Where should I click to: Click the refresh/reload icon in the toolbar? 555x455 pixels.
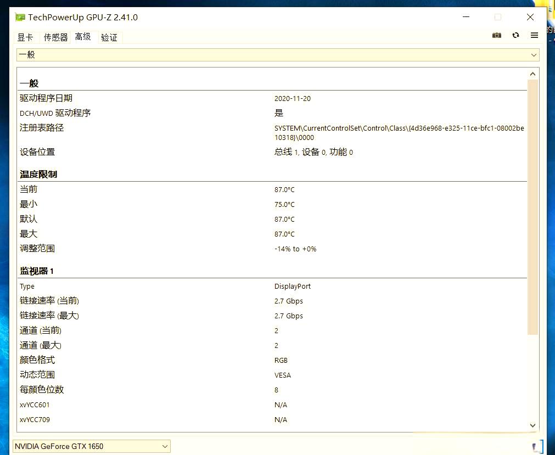pyautogui.click(x=515, y=35)
